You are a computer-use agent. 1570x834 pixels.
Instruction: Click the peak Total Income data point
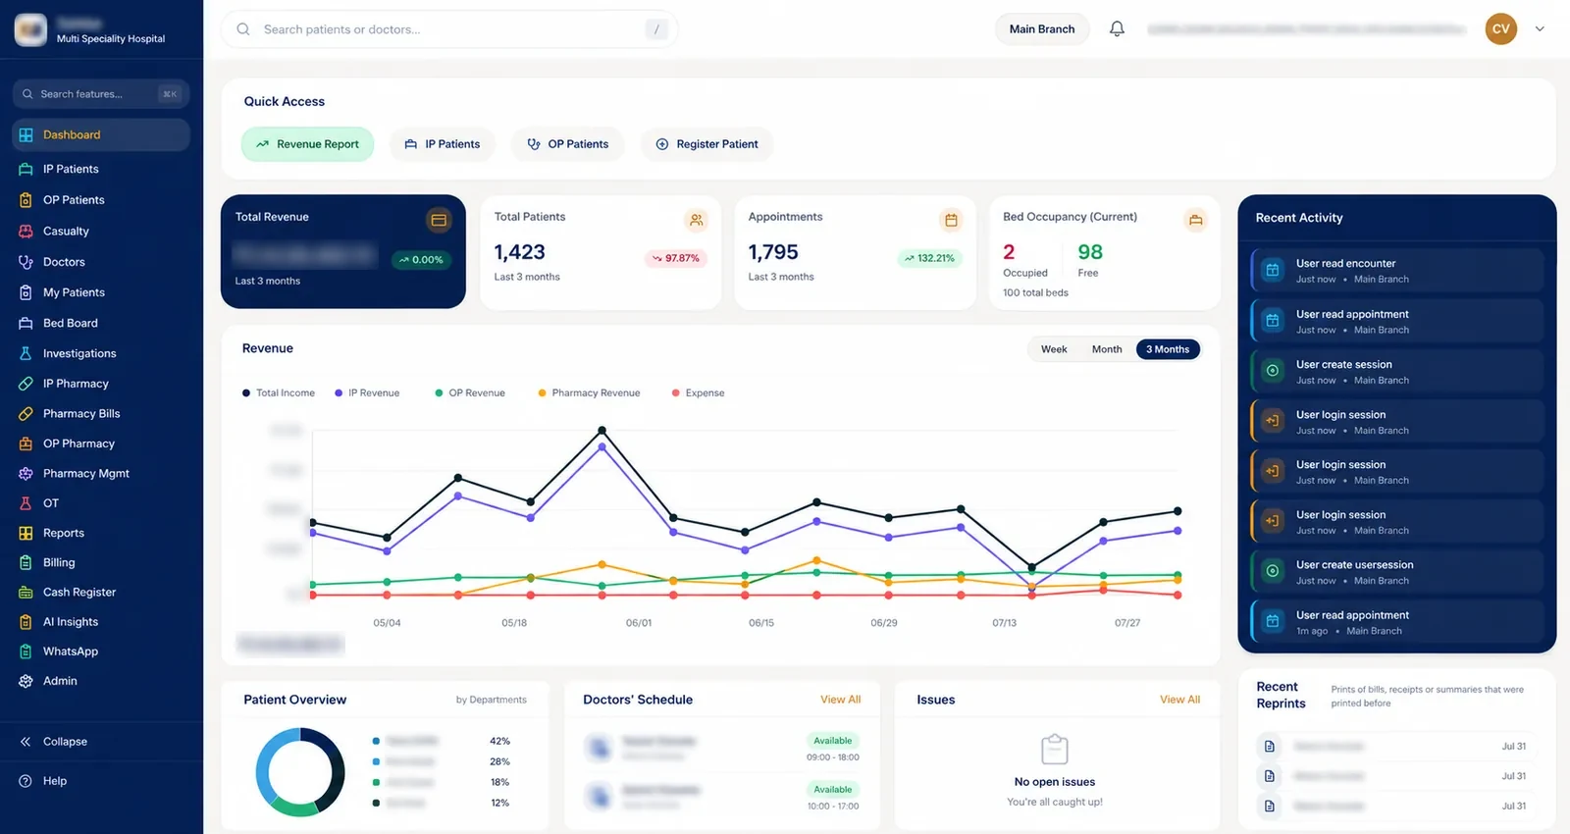tap(602, 430)
